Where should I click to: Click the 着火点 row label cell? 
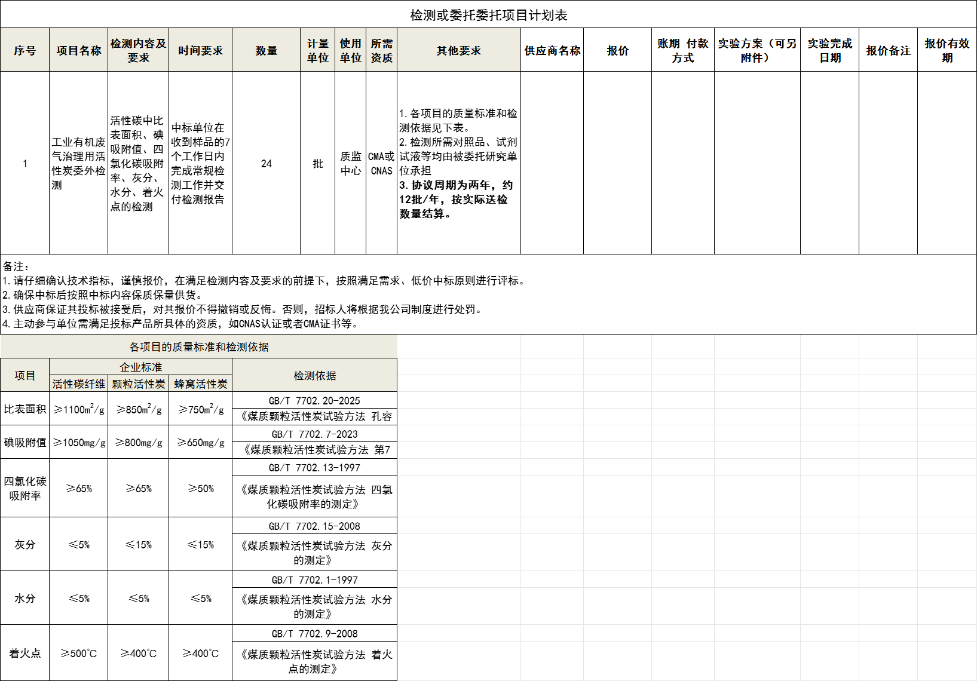[x=25, y=654]
